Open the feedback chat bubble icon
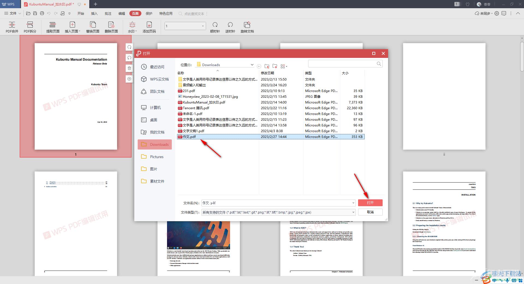Viewport: 524px width, 284px height. click(504, 13)
